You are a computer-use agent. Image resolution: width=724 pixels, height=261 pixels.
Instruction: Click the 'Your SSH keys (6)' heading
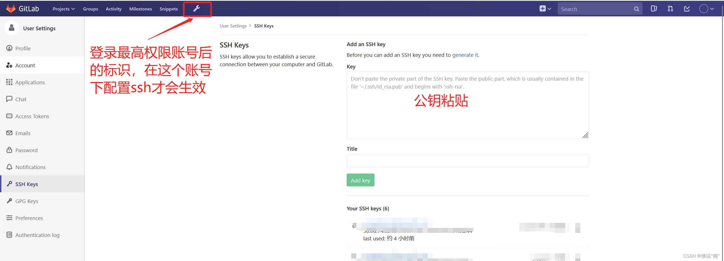point(368,208)
